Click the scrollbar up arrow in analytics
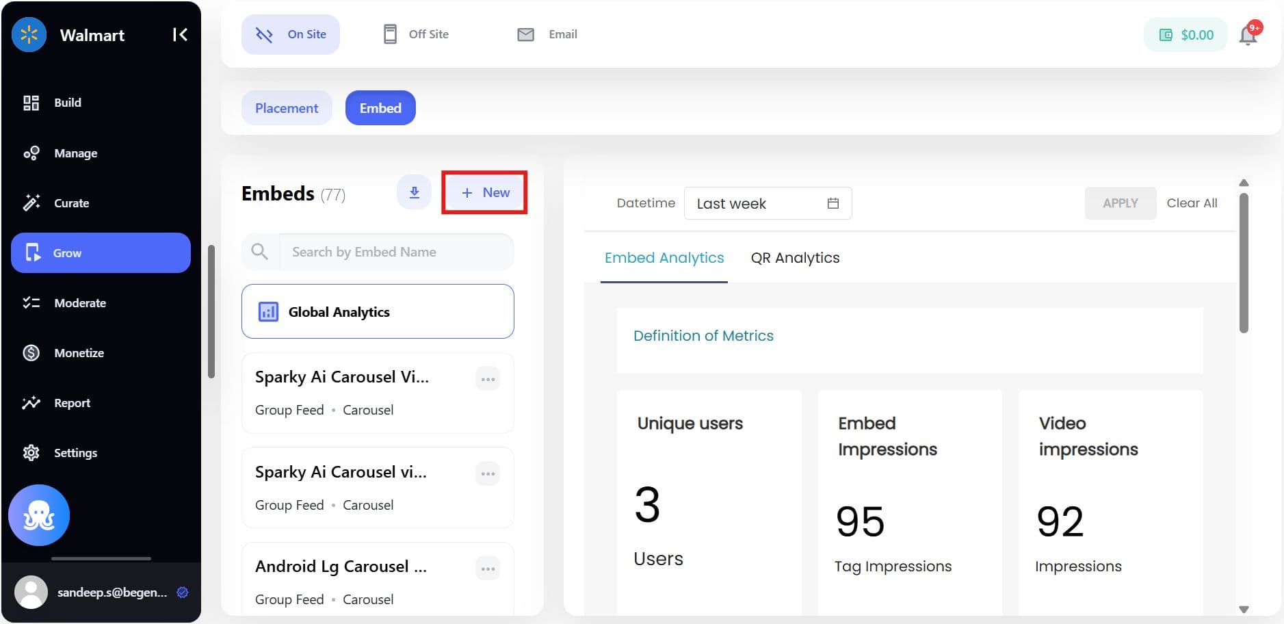This screenshot has height=624, width=1284. tap(1244, 183)
